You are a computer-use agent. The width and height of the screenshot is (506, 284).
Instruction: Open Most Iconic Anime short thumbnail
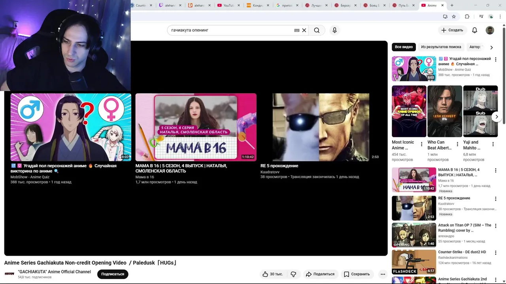coord(409,111)
